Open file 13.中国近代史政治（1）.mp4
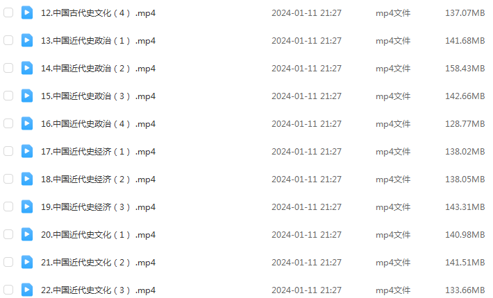This screenshot has height=298, width=493. click(x=98, y=41)
